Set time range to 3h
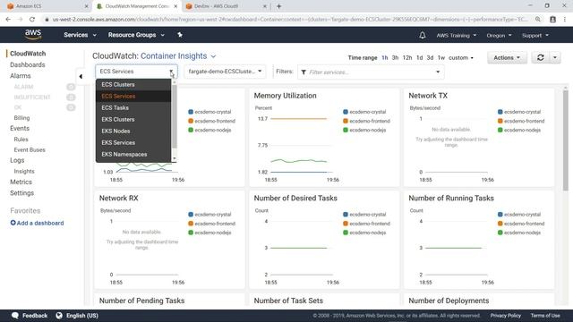 pyautogui.click(x=395, y=57)
